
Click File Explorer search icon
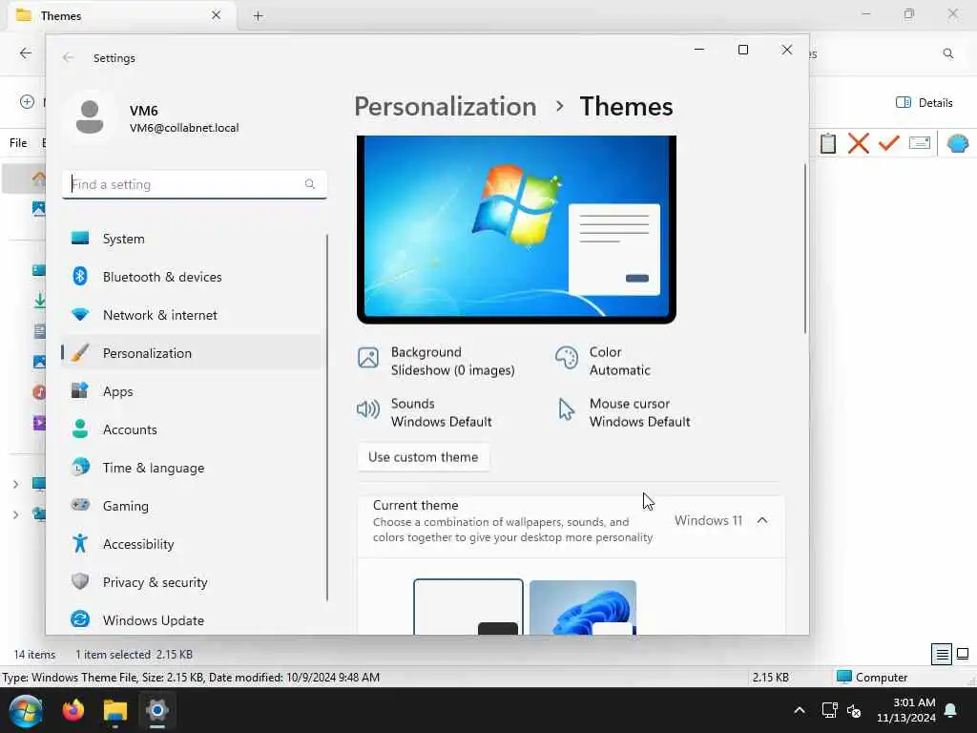point(947,53)
